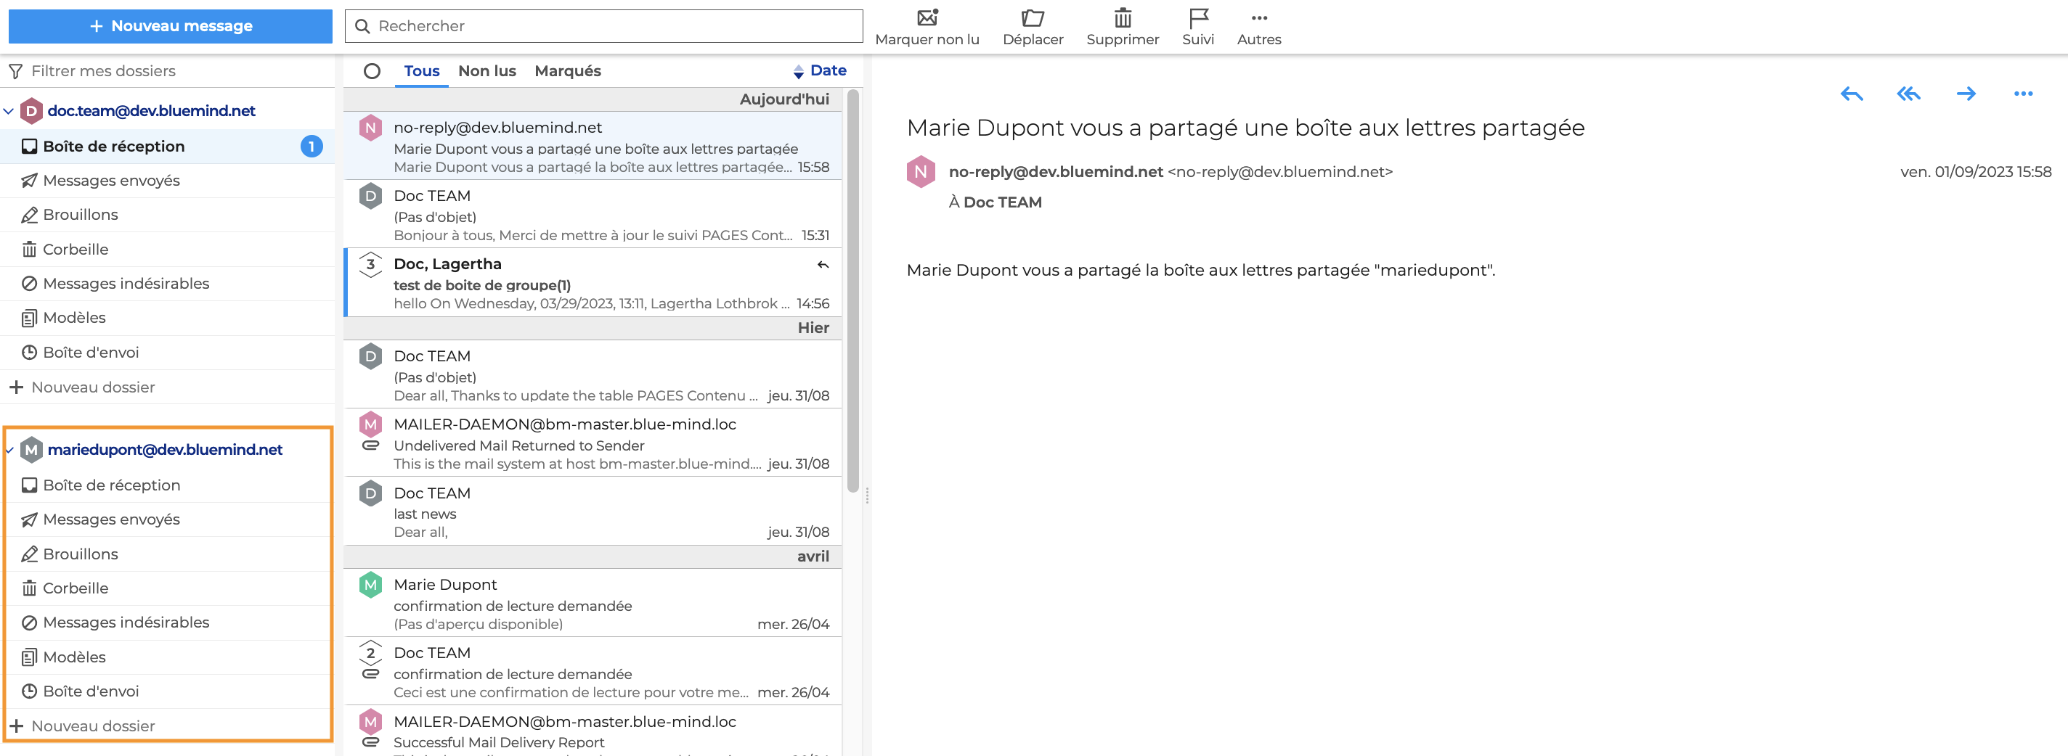
Task: Open the Autres toolbar menu
Action: point(1259,17)
